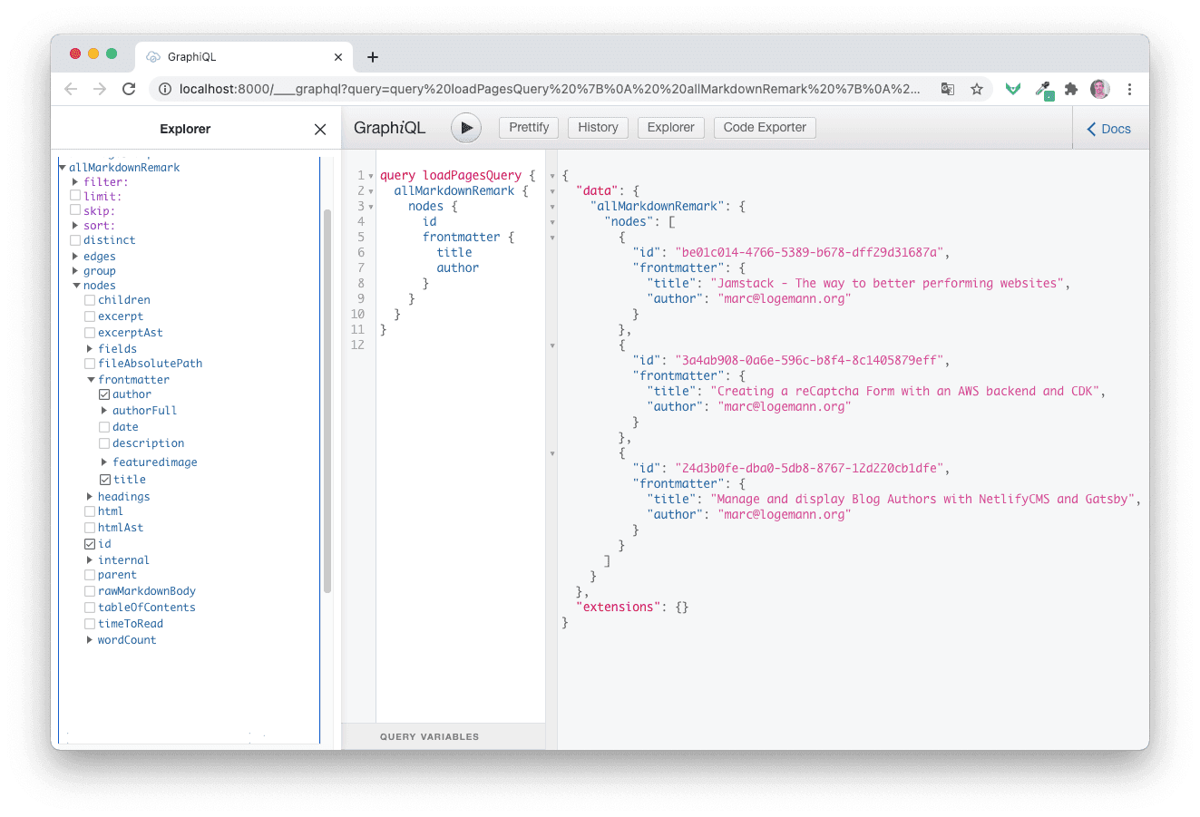Toggle the author field checkbox
This screenshot has width=1200, height=817.
coord(104,394)
